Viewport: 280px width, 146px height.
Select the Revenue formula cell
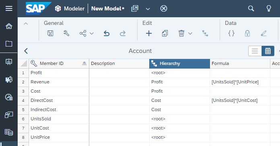click(240, 82)
